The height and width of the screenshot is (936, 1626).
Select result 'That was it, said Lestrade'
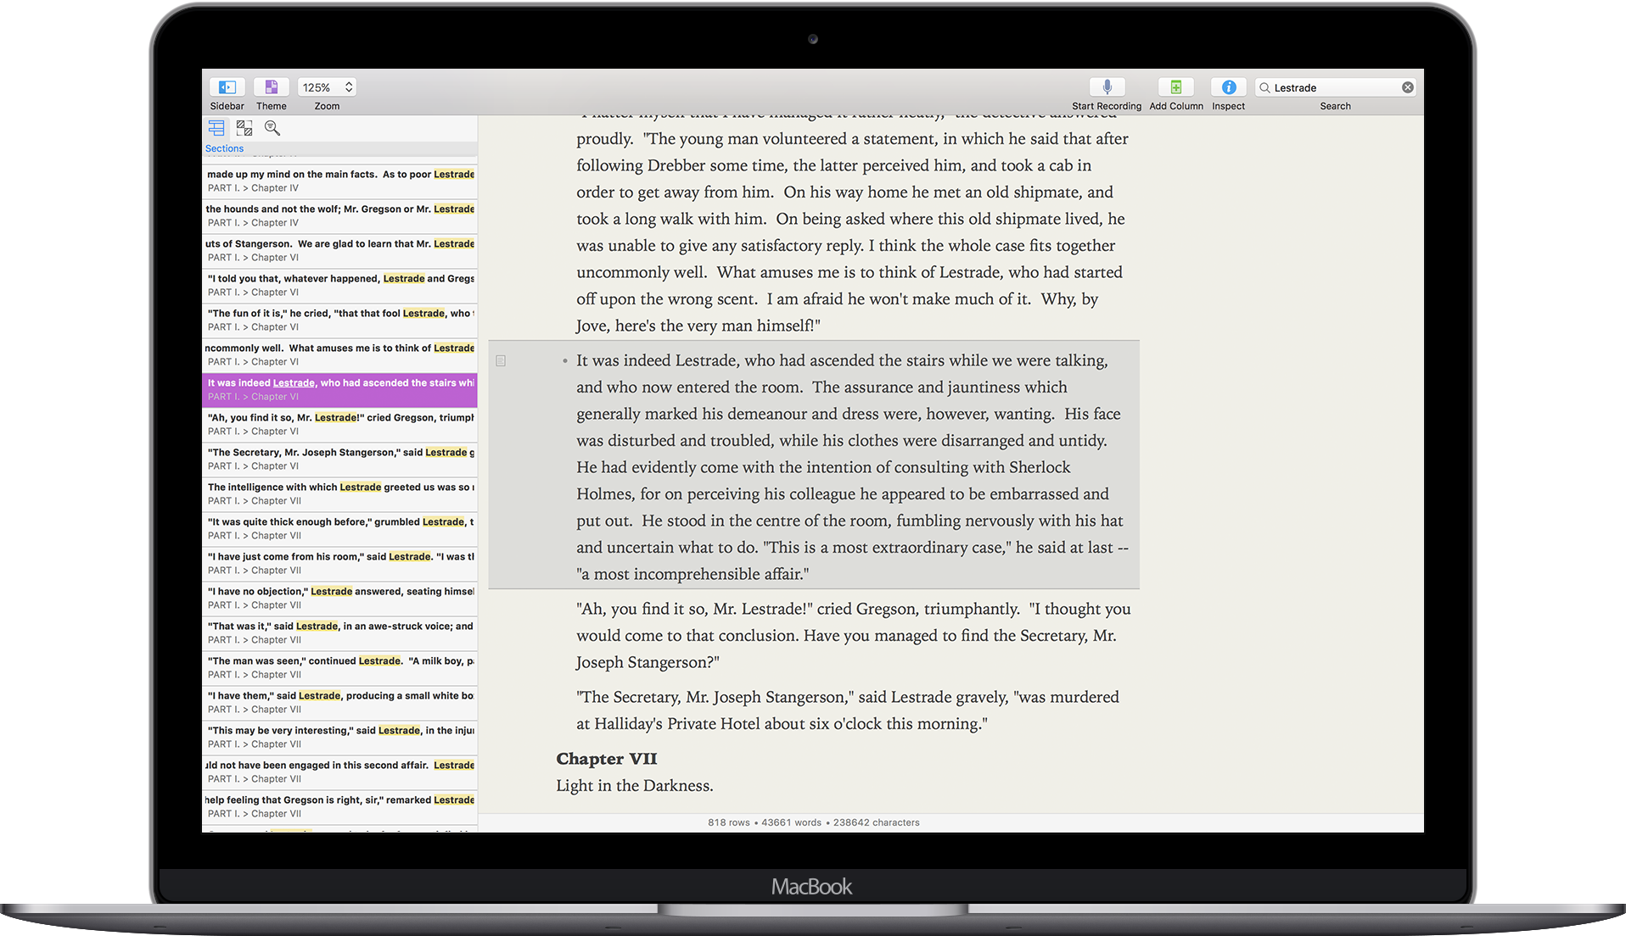pos(339,633)
